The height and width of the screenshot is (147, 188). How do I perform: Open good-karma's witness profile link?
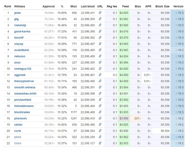pyautogui.click(x=22, y=31)
